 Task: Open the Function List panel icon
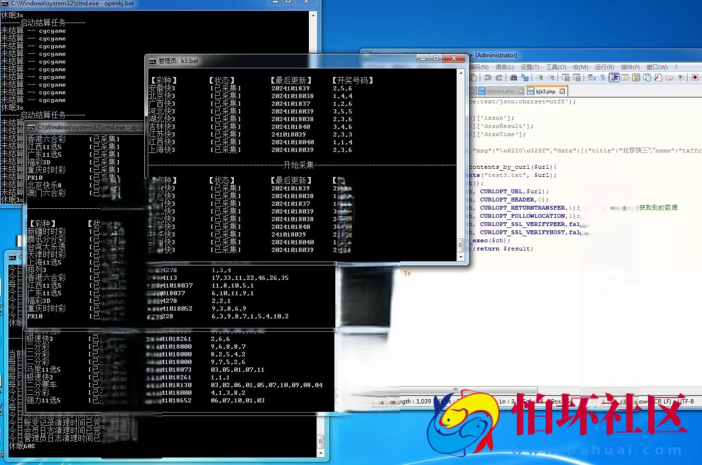[658, 77]
